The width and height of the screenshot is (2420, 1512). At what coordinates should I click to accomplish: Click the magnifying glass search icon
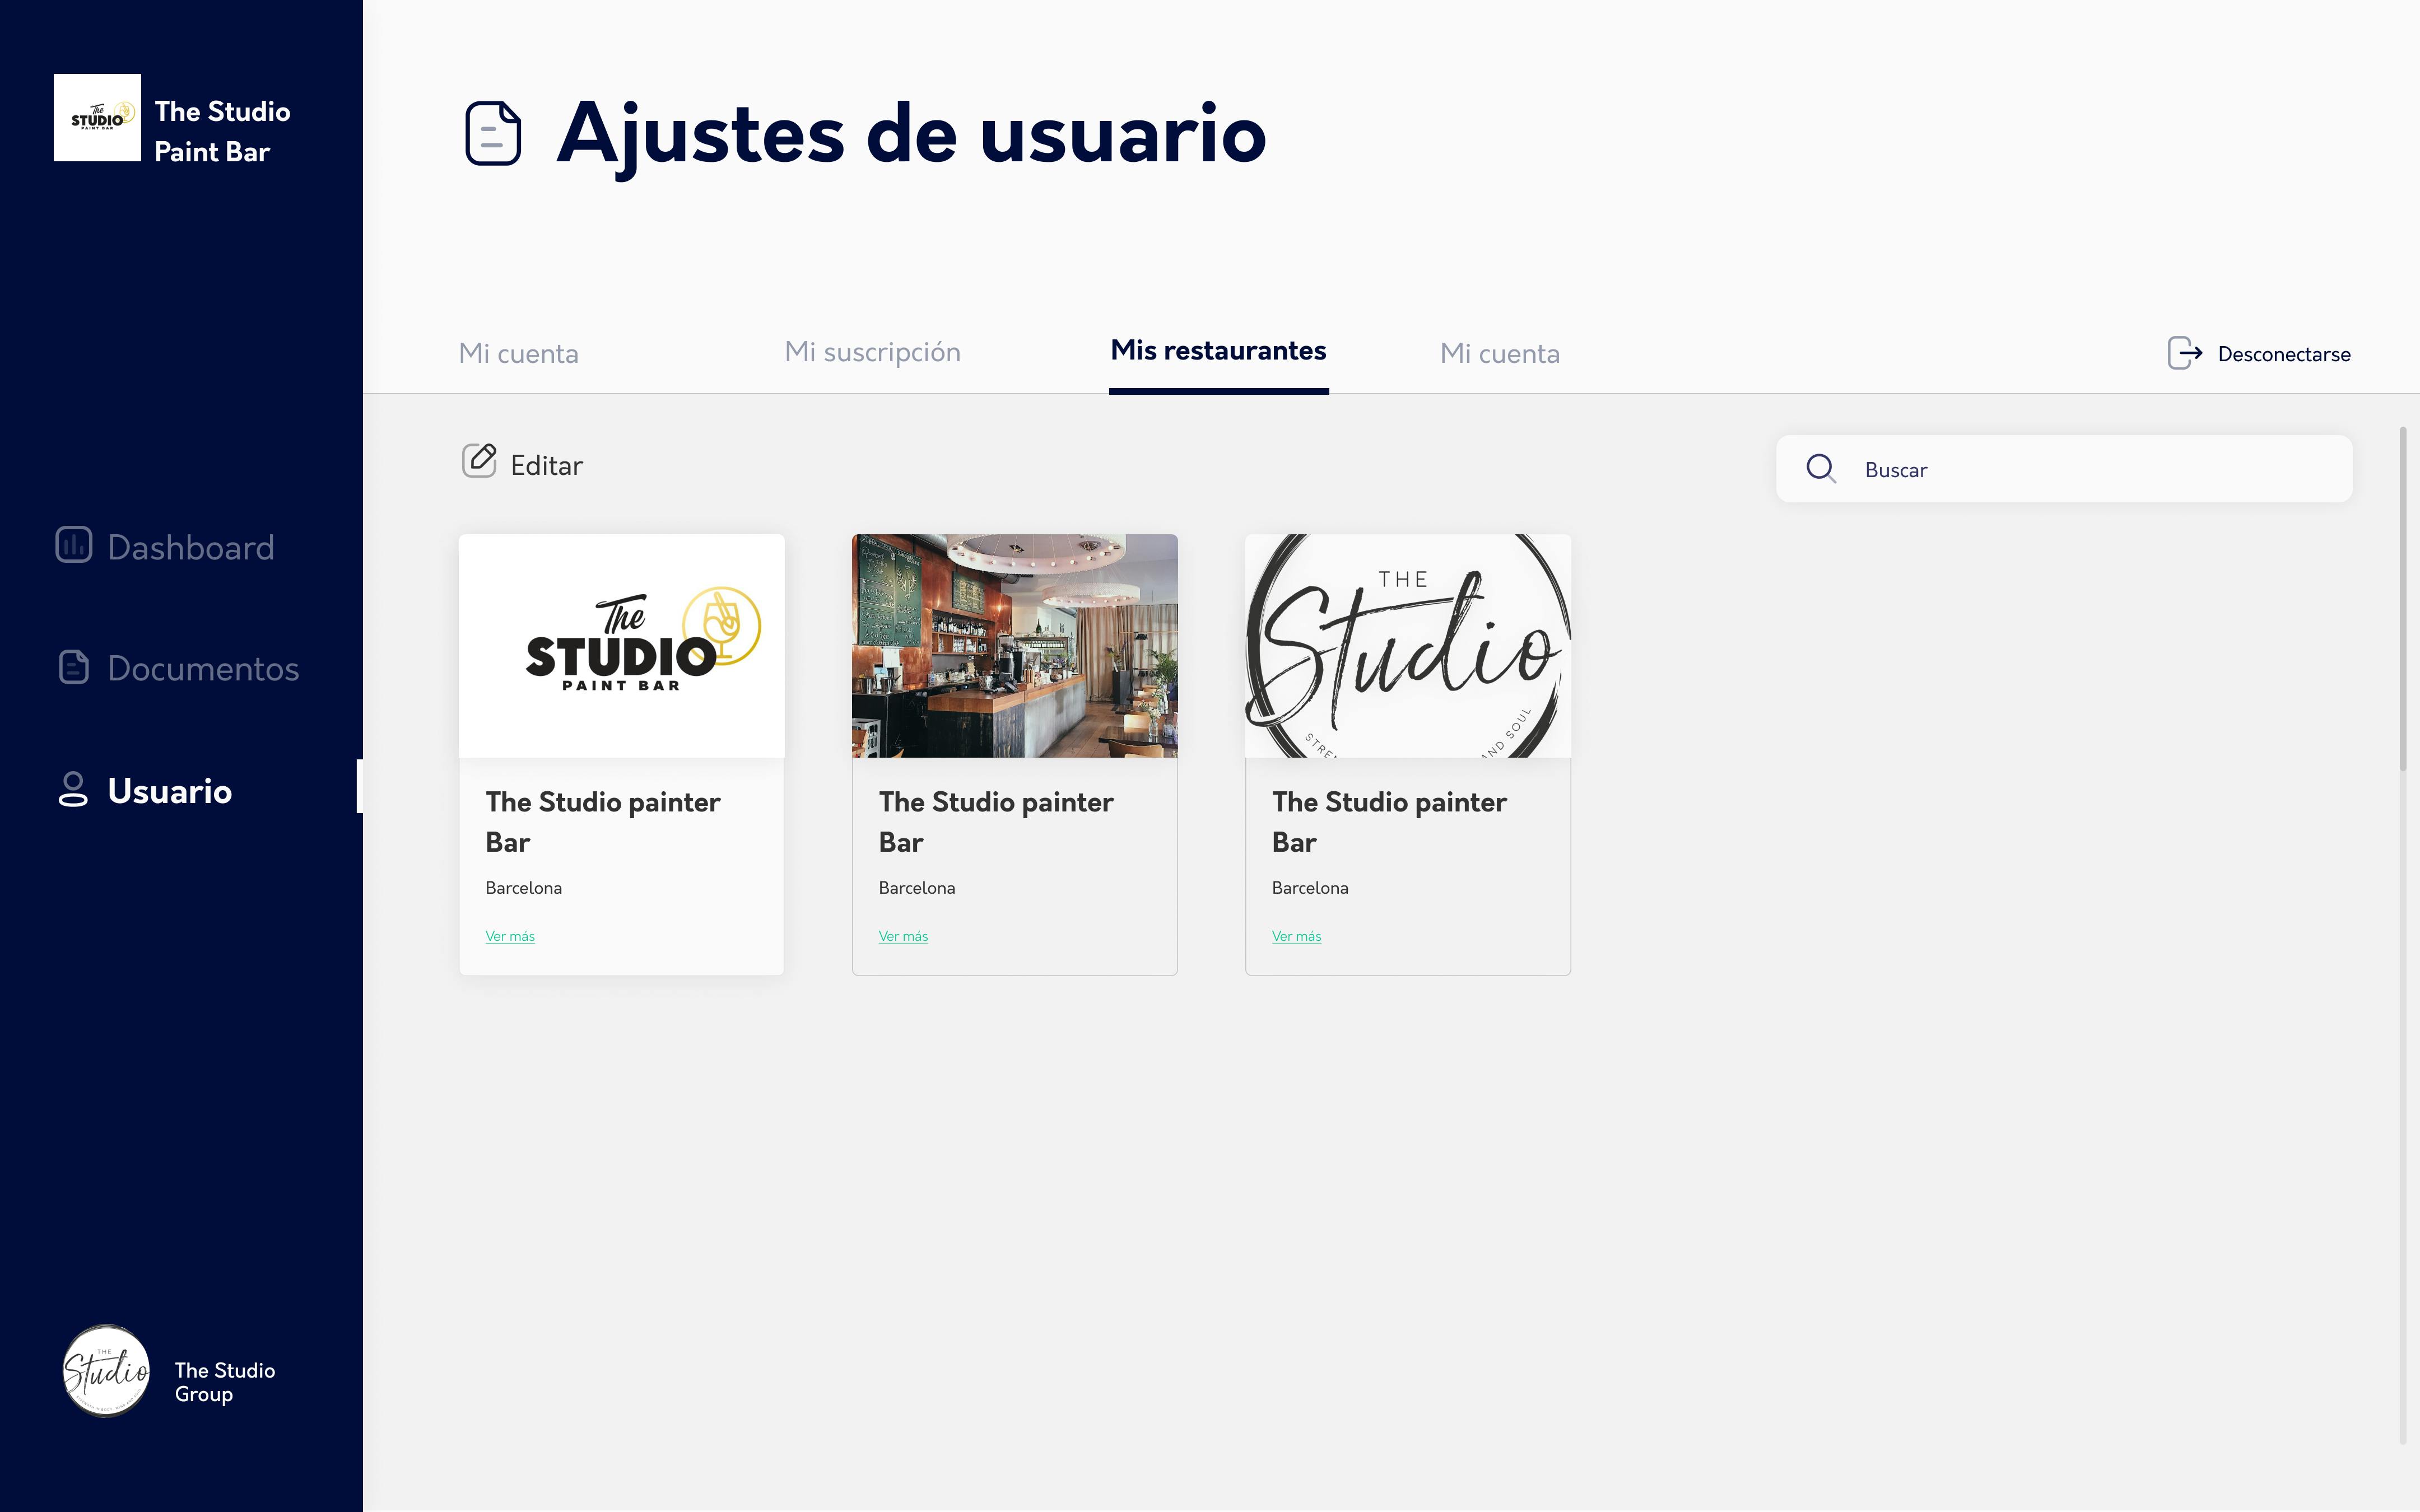[1821, 468]
